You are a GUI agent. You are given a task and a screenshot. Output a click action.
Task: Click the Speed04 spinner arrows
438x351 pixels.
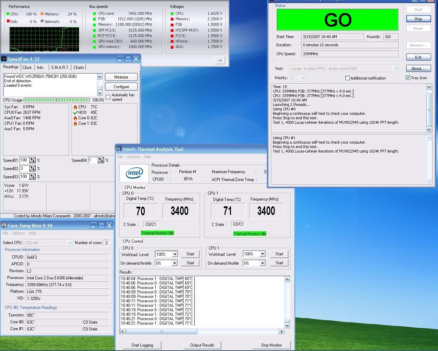[101, 160]
